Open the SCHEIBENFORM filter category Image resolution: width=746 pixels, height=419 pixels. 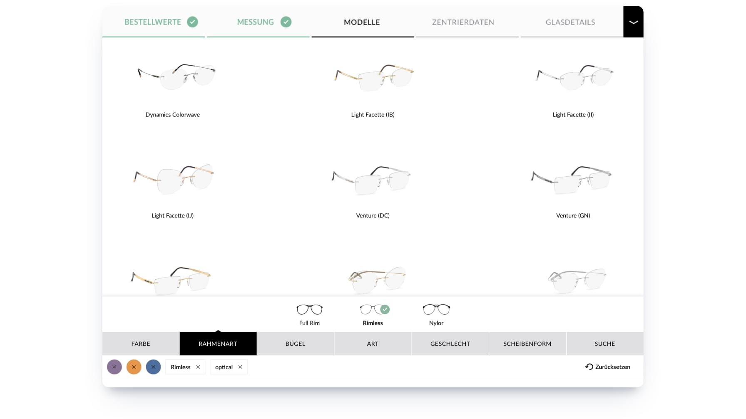pos(527,344)
